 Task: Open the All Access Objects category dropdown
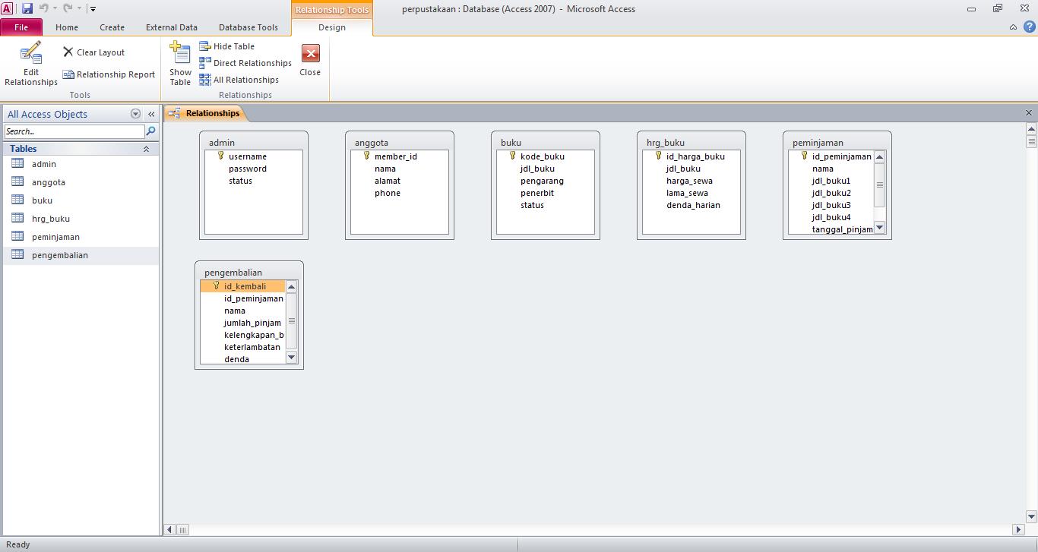135,114
